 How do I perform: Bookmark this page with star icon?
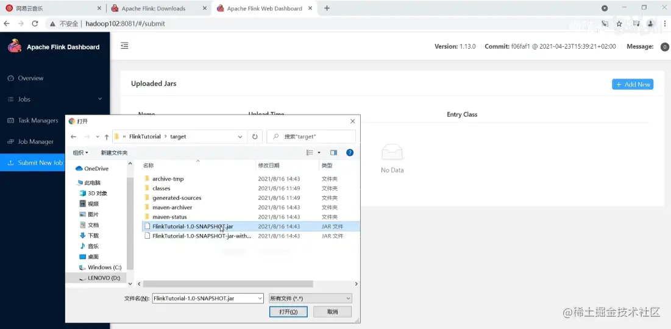[x=619, y=24]
